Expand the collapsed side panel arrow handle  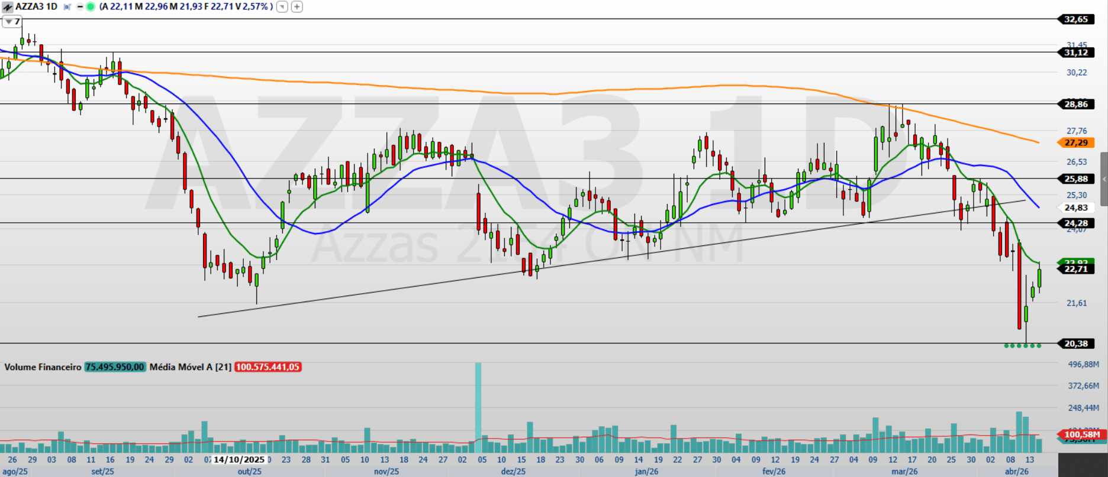[1104, 179]
